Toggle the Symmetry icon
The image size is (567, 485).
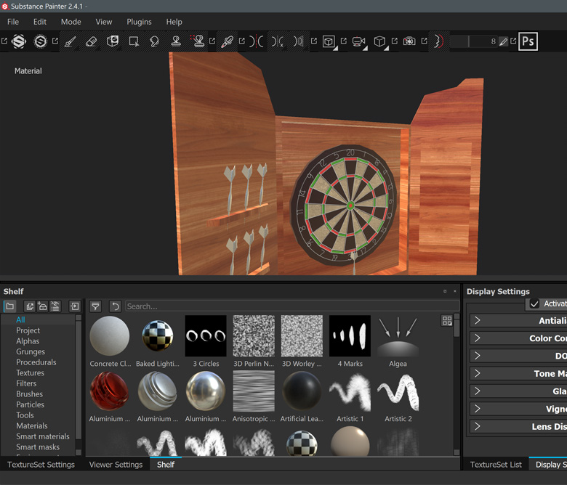coord(257,41)
